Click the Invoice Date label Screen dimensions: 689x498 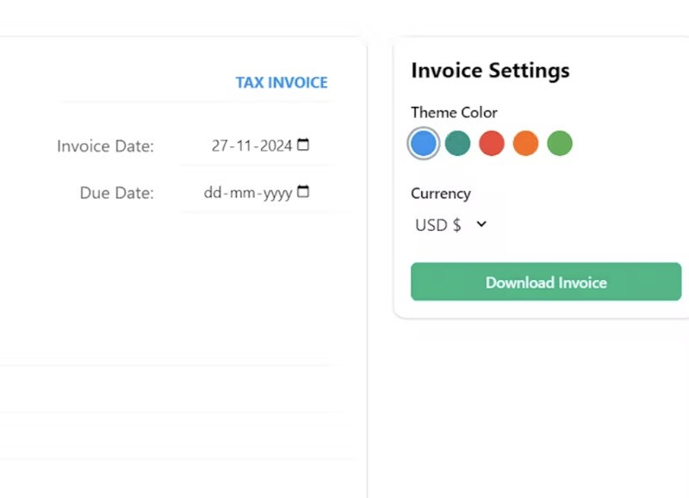coord(105,146)
